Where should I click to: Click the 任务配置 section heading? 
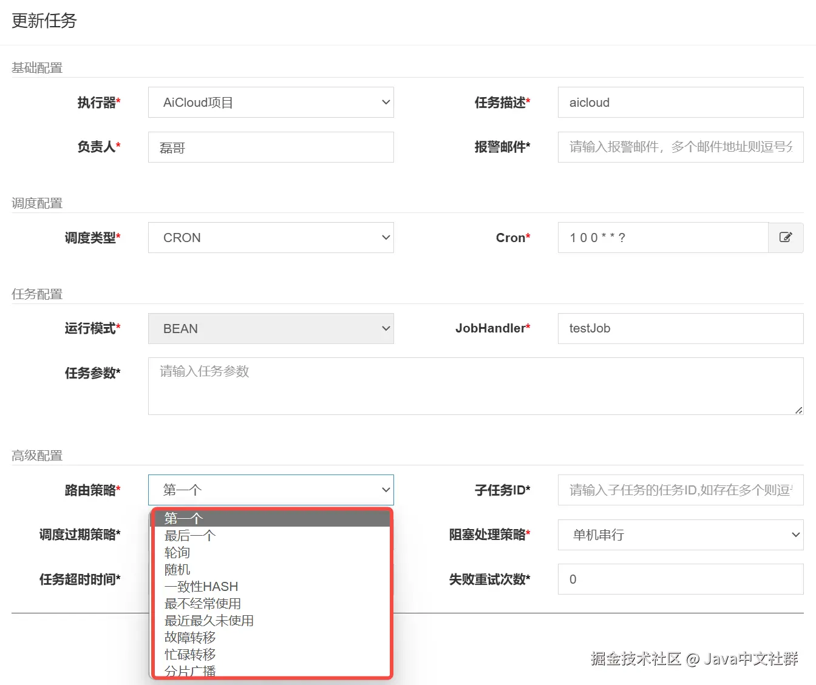(x=37, y=294)
